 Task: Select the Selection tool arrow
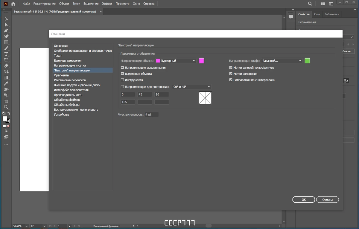pos(6,19)
